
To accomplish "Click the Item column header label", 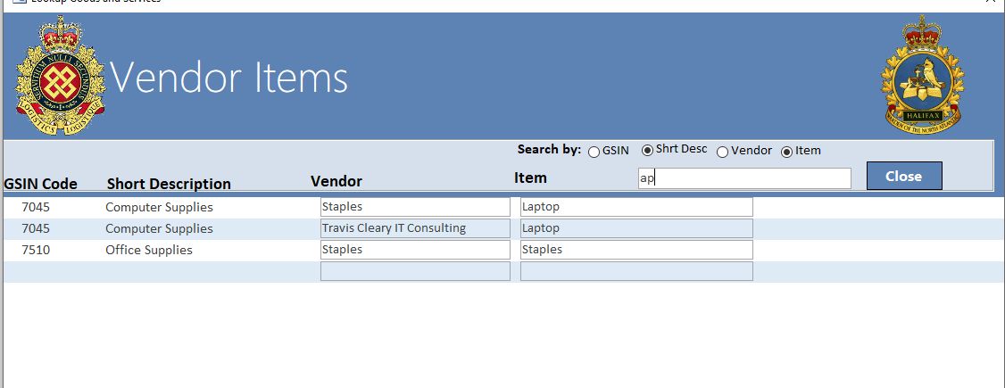I will pyautogui.click(x=531, y=178).
